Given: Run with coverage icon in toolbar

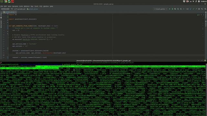Looking at the screenshot, I should click(x=175, y=9).
